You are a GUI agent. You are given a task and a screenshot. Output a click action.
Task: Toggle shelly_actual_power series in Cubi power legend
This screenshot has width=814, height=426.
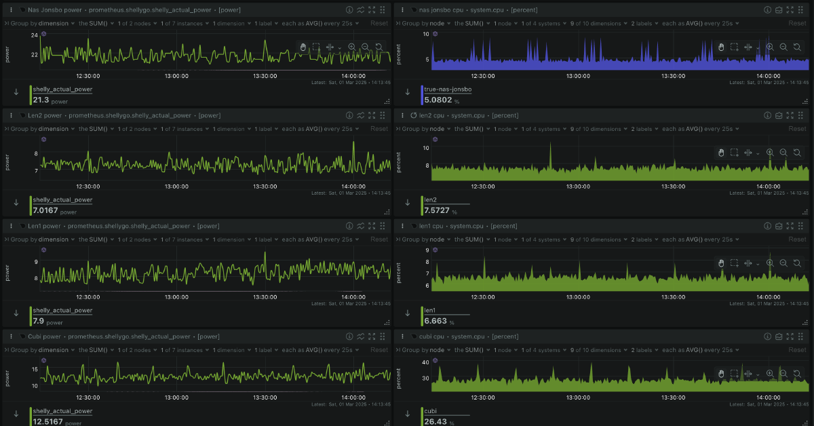tap(62, 410)
